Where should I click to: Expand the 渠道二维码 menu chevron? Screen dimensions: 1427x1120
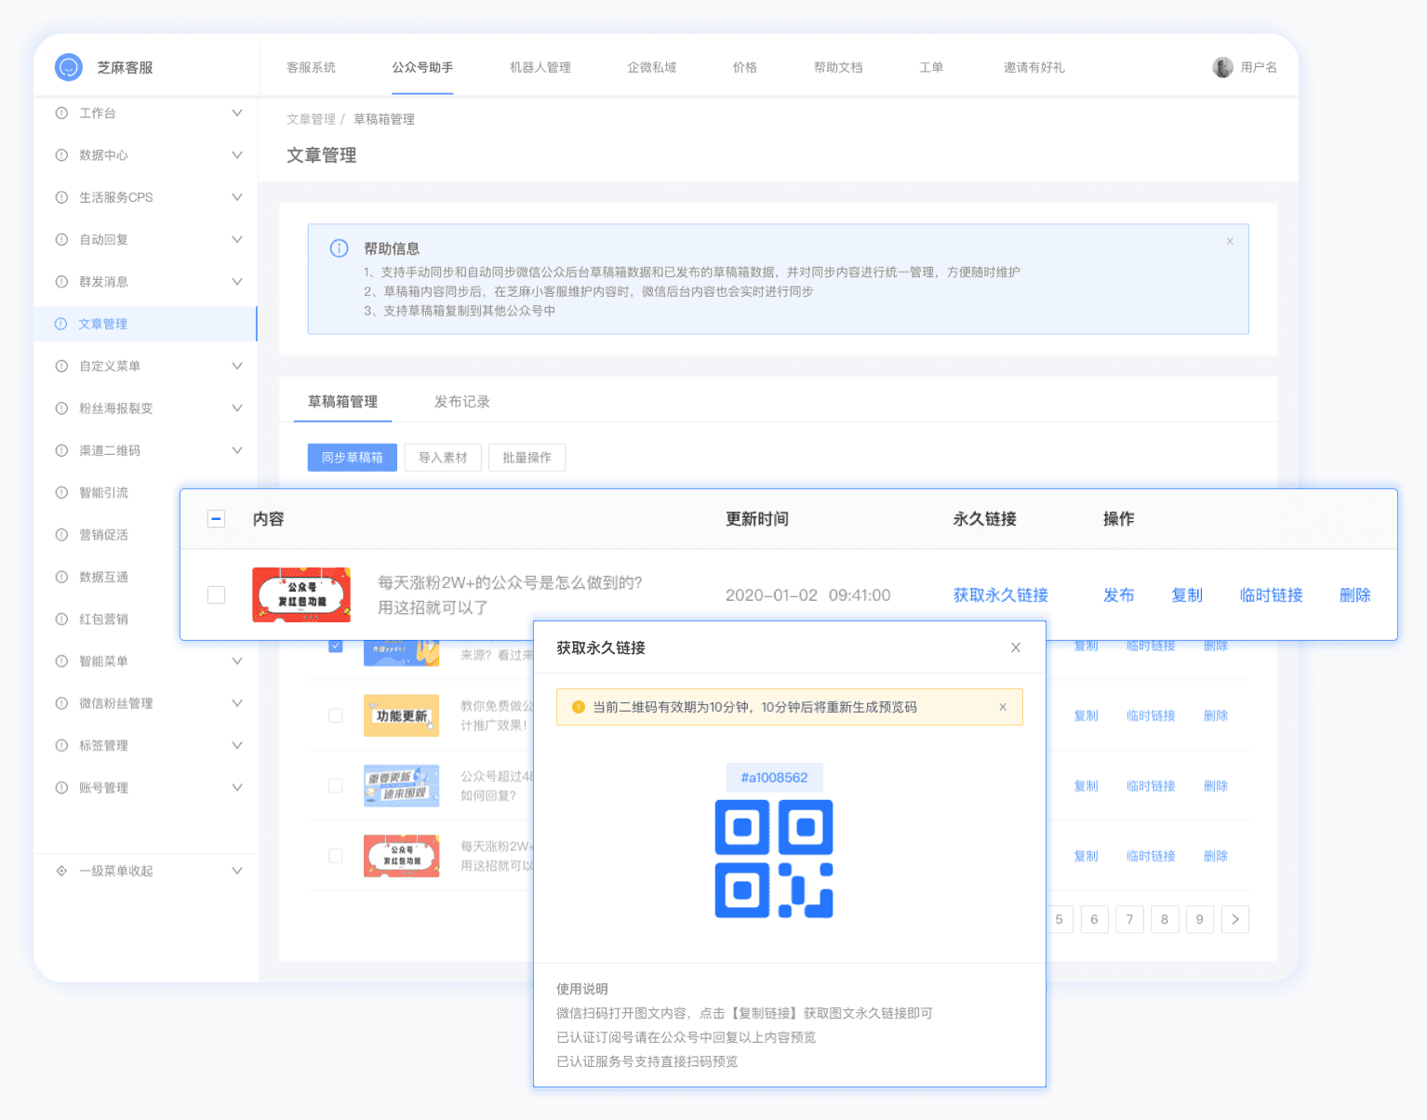click(237, 450)
